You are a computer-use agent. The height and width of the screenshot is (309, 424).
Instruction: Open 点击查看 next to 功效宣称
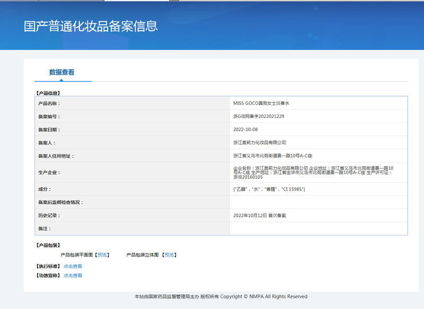[x=73, y=276]
